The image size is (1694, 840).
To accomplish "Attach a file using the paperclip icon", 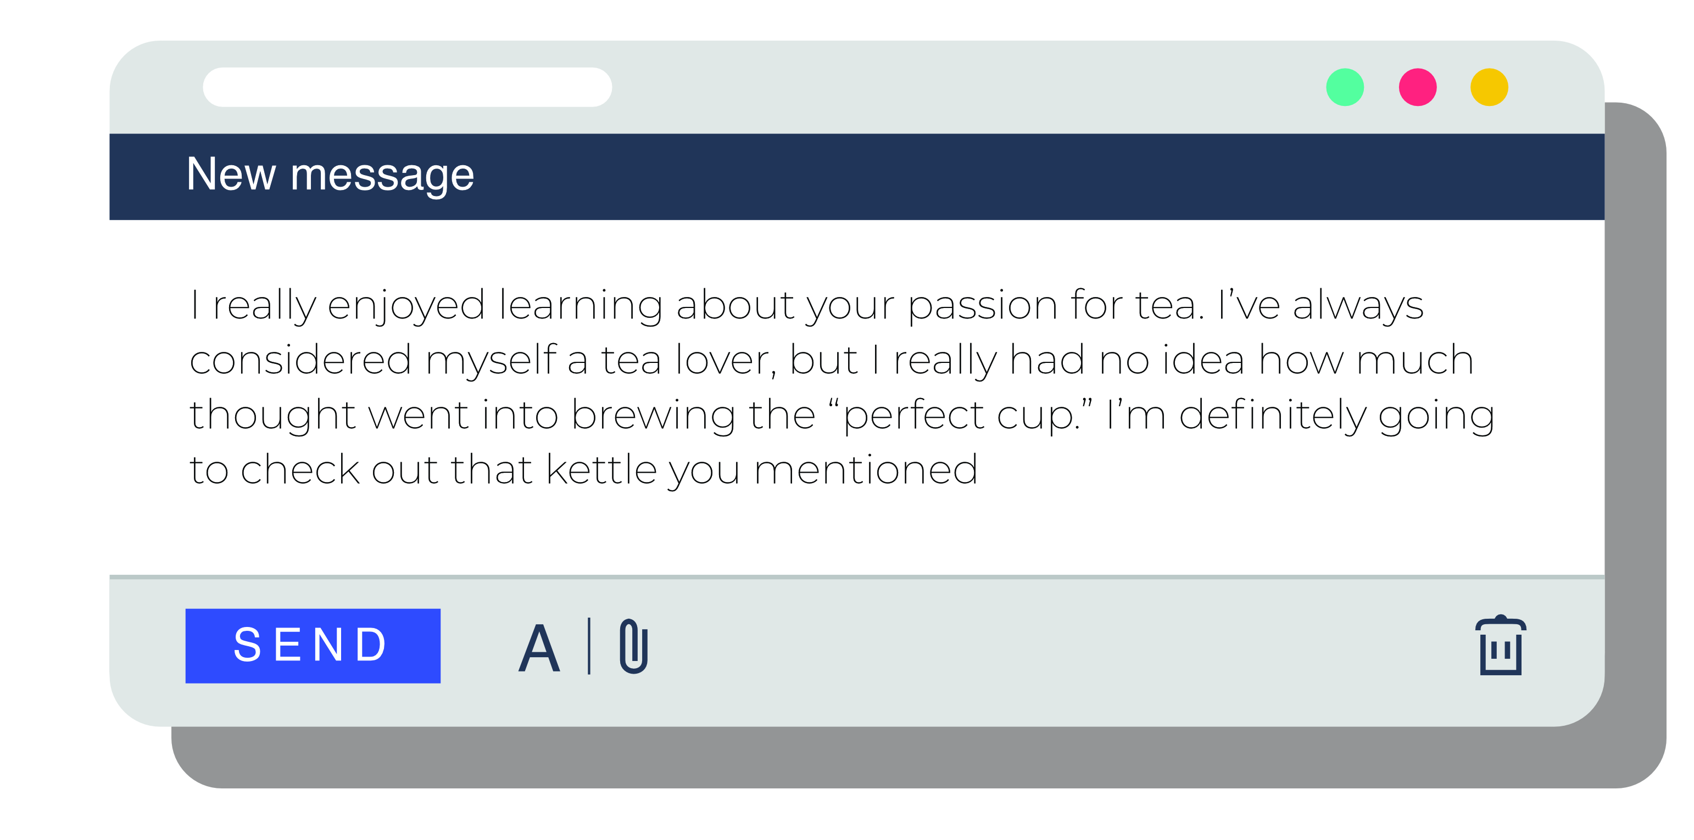I will click(634, 646).
